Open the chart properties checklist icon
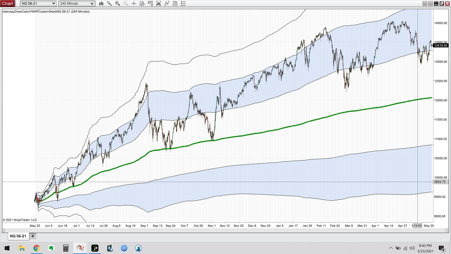451x254 pixels. (x=183, y=3)
